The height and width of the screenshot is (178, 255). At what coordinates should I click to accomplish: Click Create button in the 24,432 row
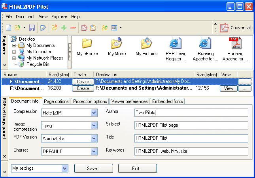coord(83,82)
